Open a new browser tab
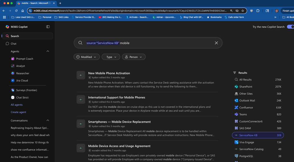The height and width of the screenshot is (162, 294). (60, 3)
